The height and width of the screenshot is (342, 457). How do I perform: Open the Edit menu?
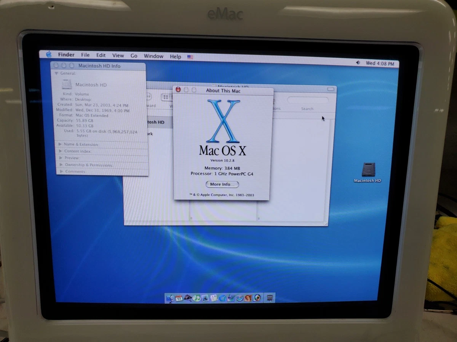click(x=101, y=55)
